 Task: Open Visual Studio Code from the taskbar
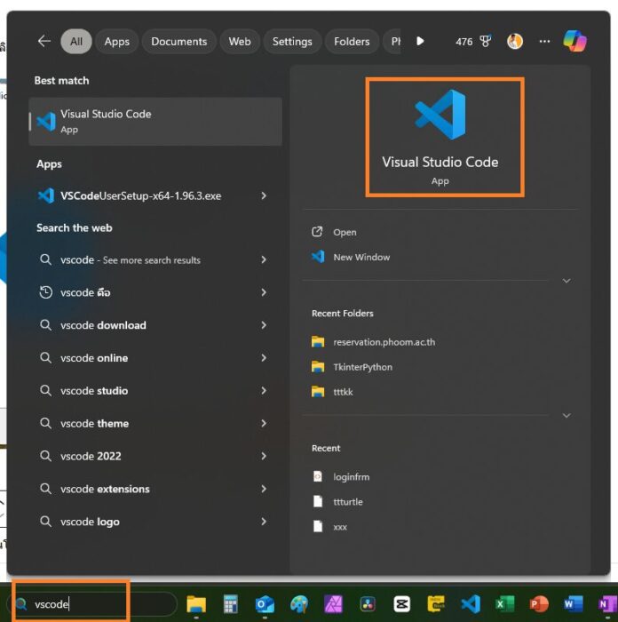point(471,604)
